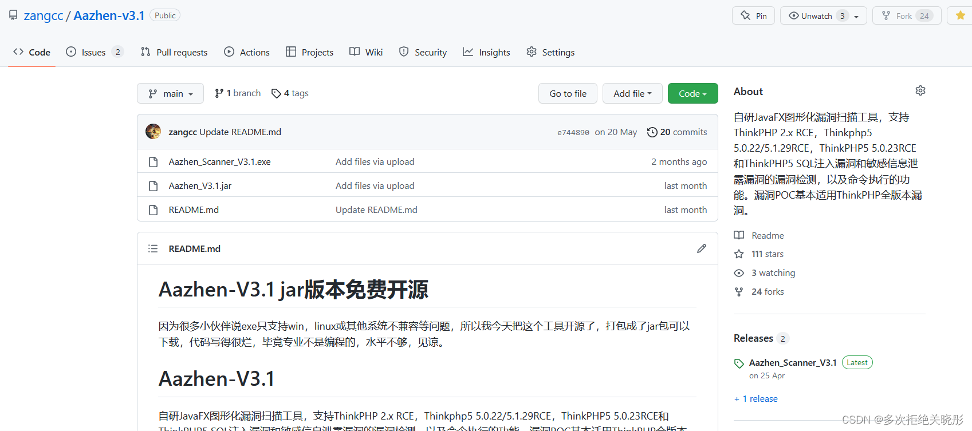This screenshot has width=972, height=431.
Task: Open the Security tab
Action: (423, 52)
